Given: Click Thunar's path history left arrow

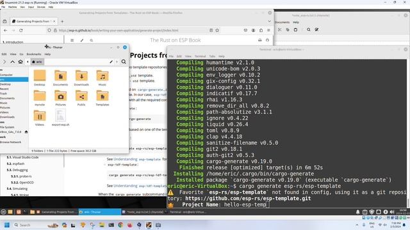Looking at the screenshot, I should pyautogui.click(x=28, y=62).
